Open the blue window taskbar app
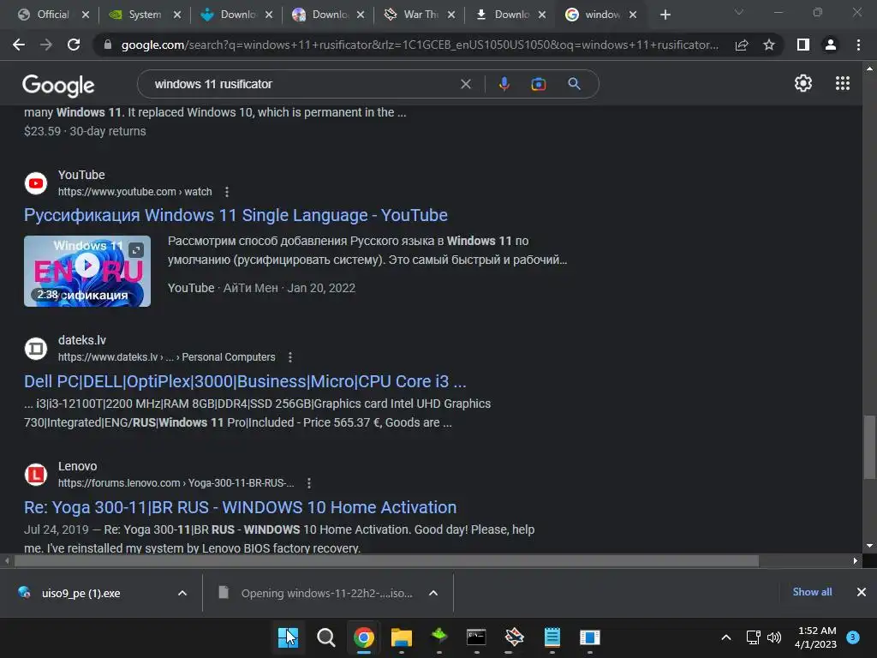This screenshot has height=658, width=877. pos(589,637)
